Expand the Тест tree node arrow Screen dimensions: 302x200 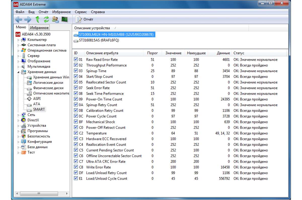coord(18,153)
